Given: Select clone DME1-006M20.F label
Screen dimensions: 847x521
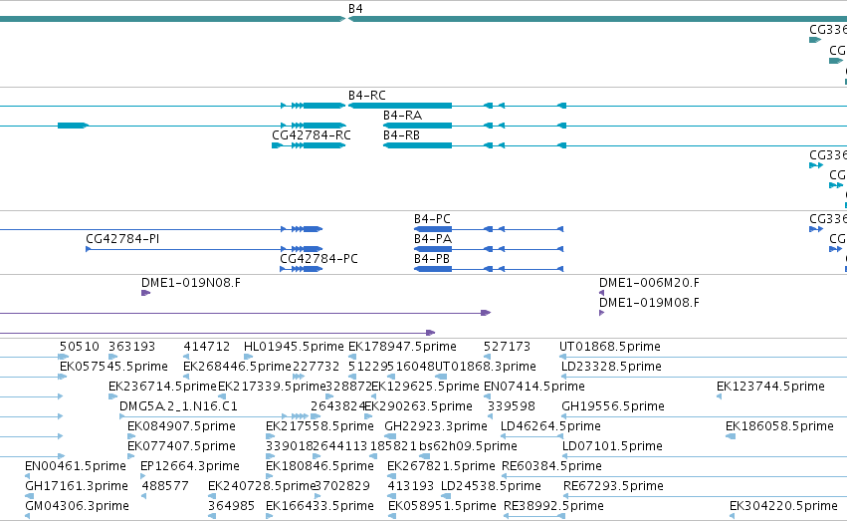Looking at the screenshot, I should [649, 283].
